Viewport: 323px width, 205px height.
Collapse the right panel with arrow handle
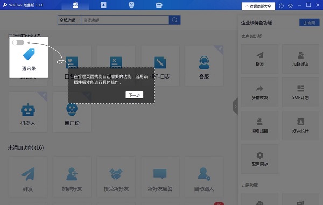[x=235, y=107]
